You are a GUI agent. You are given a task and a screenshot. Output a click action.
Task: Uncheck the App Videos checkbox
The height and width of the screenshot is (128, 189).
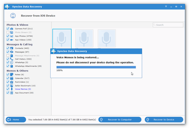[x=8, y=40]
